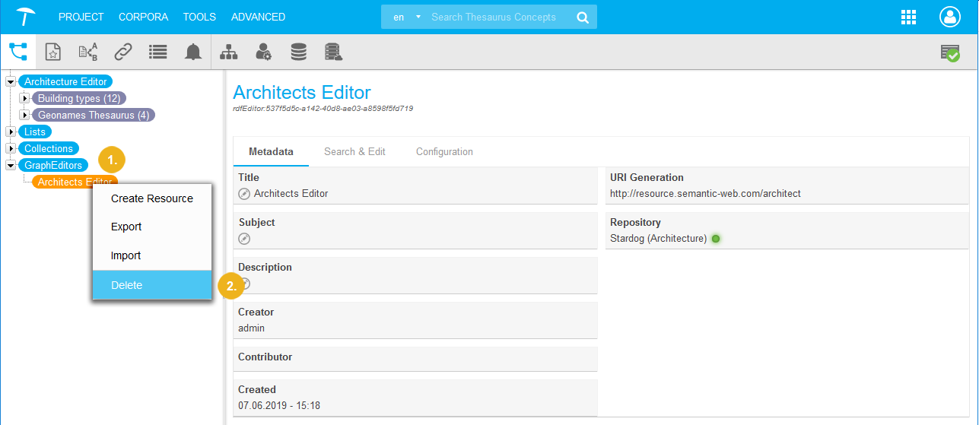Expand the Geonames Thesaurus node
This screenshot has width=979, height=425.
(x=24, y=115)
